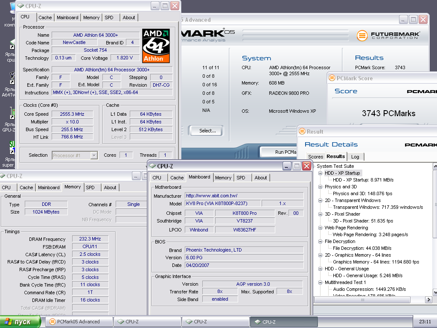Open the Start (пуск) menu

20,322
